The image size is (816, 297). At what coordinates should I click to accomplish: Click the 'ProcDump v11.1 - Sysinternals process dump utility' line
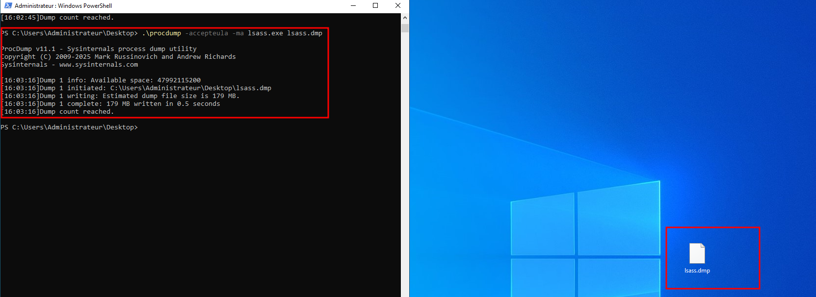click(x=99, y=49)
